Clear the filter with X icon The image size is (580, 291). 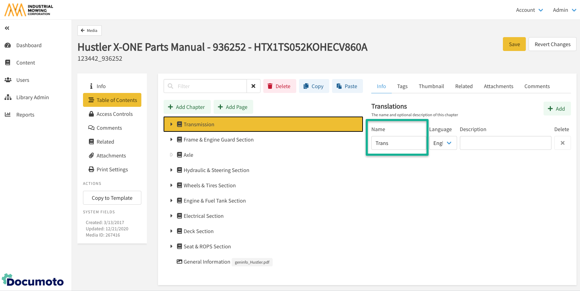point(253,86)
